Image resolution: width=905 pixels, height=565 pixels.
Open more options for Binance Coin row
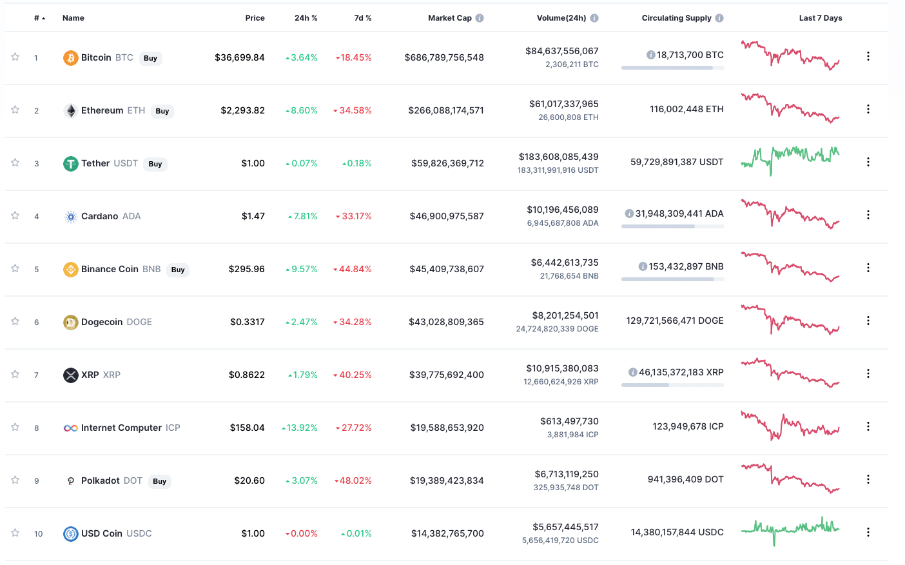[868, 268]
